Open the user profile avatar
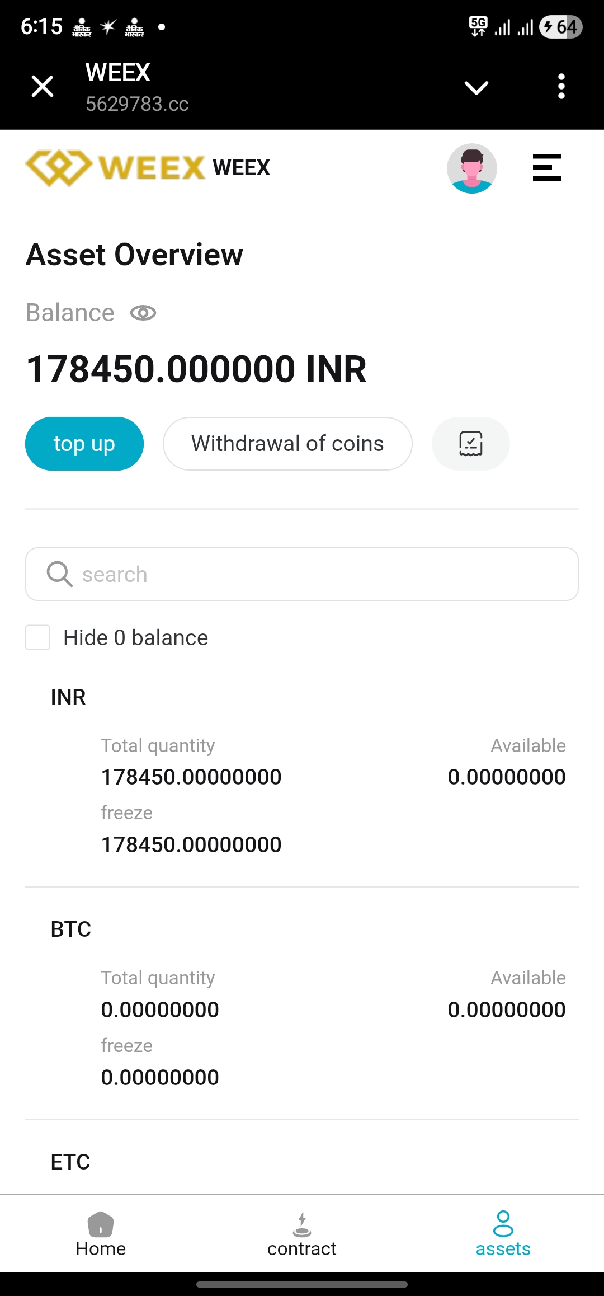 (472, 168)
